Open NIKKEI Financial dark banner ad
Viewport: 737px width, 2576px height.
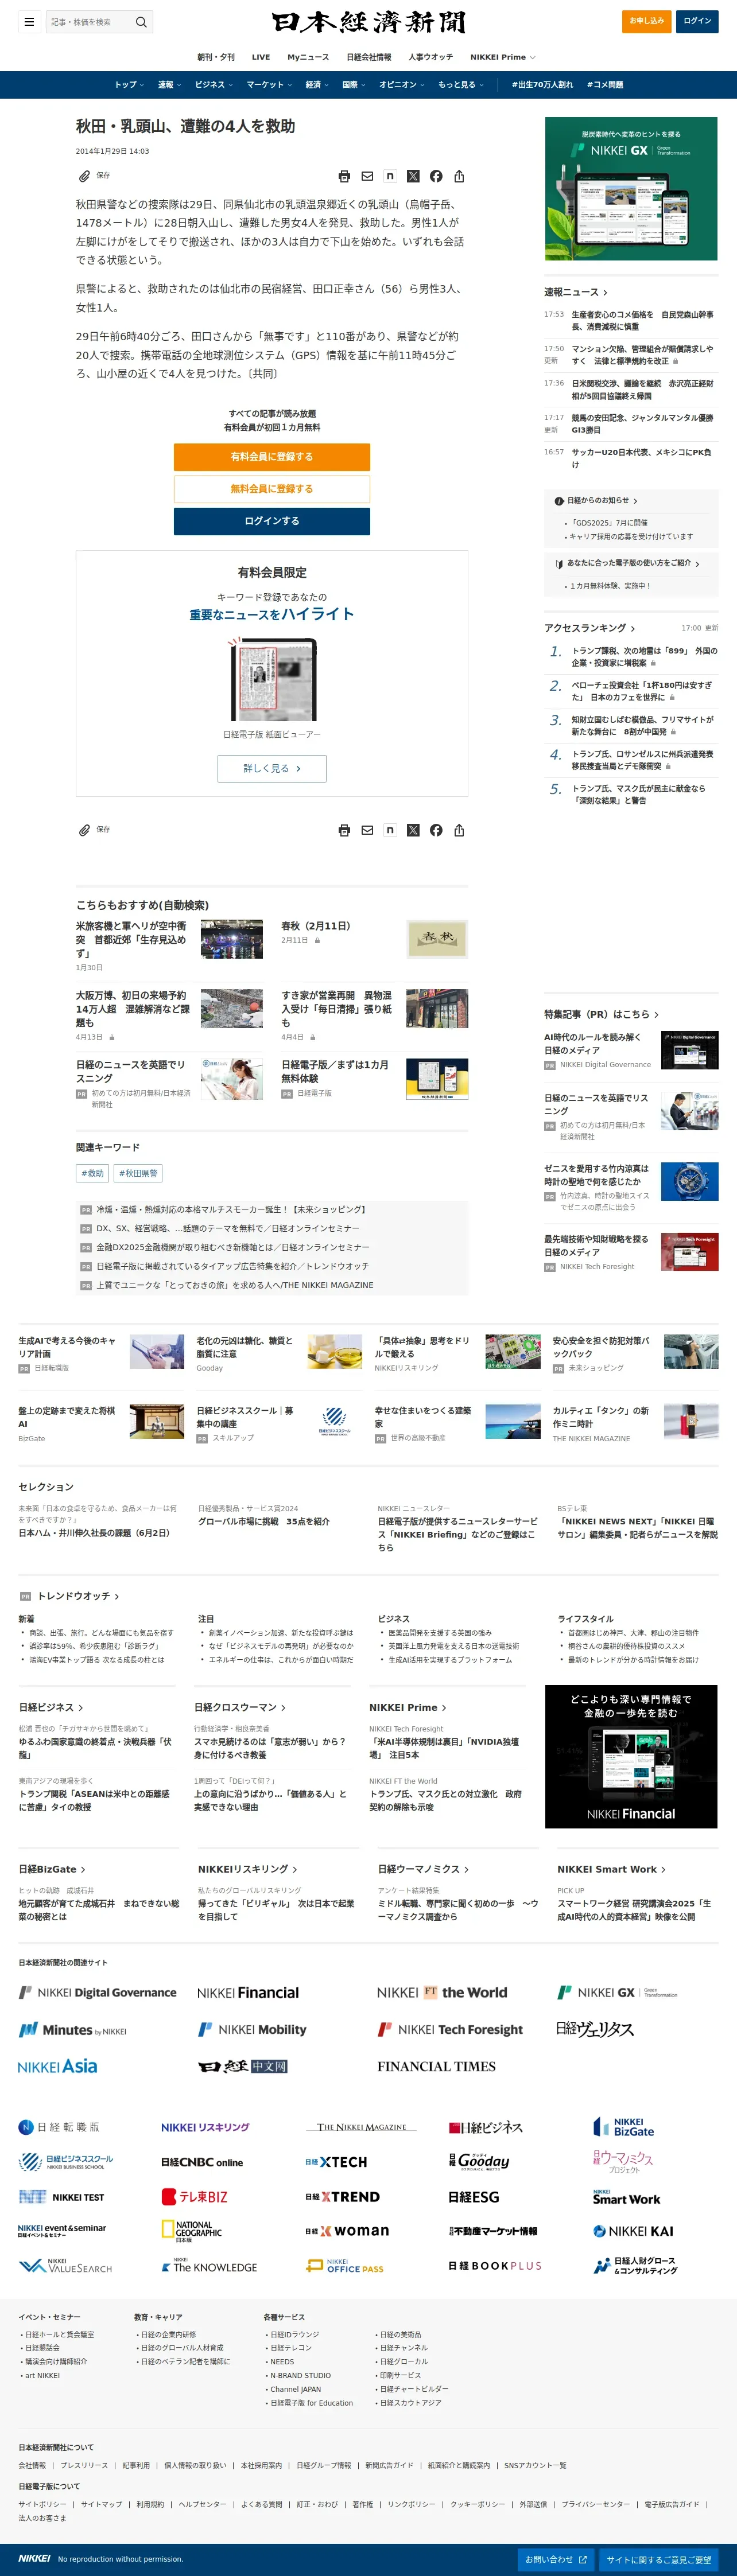pyautogui.click(x=631, y=1756)
